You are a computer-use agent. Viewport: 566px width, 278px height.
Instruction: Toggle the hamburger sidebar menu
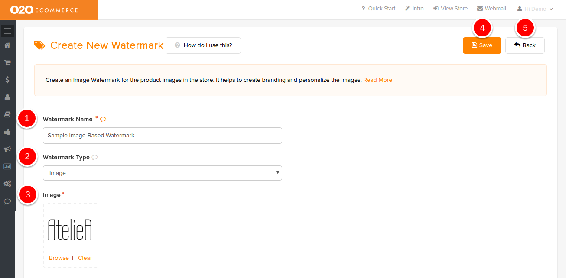click(x=7, y=31)
